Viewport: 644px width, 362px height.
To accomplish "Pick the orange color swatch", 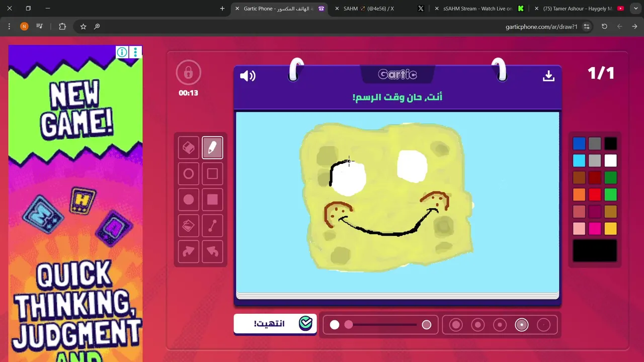I will point(579,195).
